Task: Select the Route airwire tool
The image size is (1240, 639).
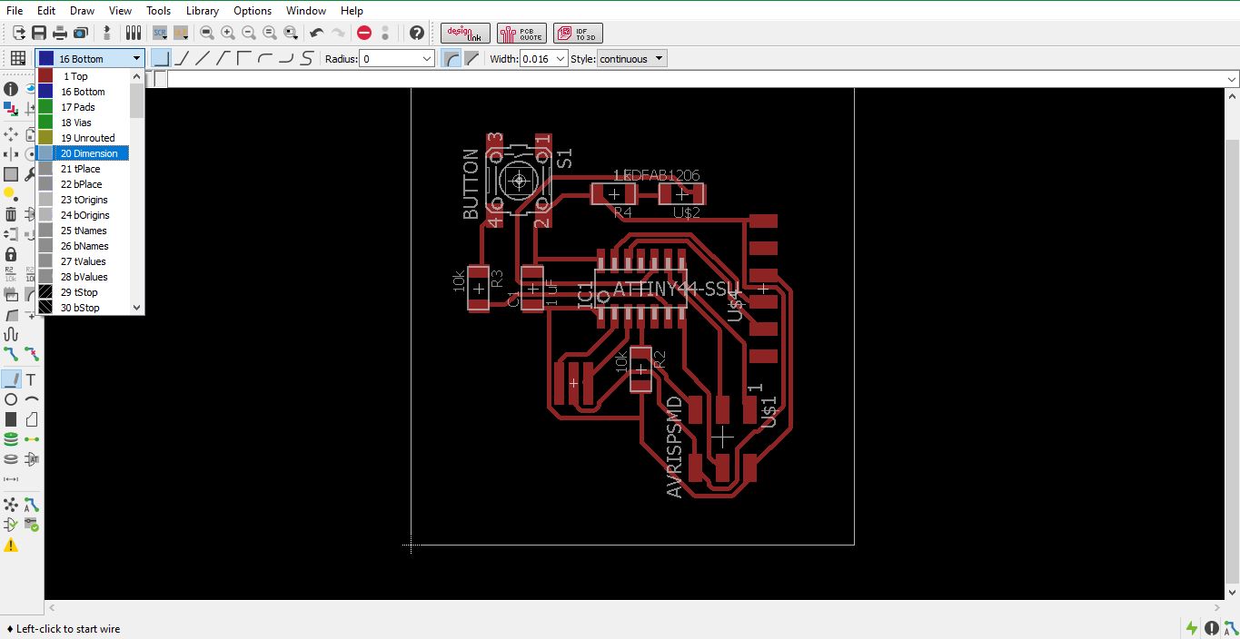Action: (11, 354)
